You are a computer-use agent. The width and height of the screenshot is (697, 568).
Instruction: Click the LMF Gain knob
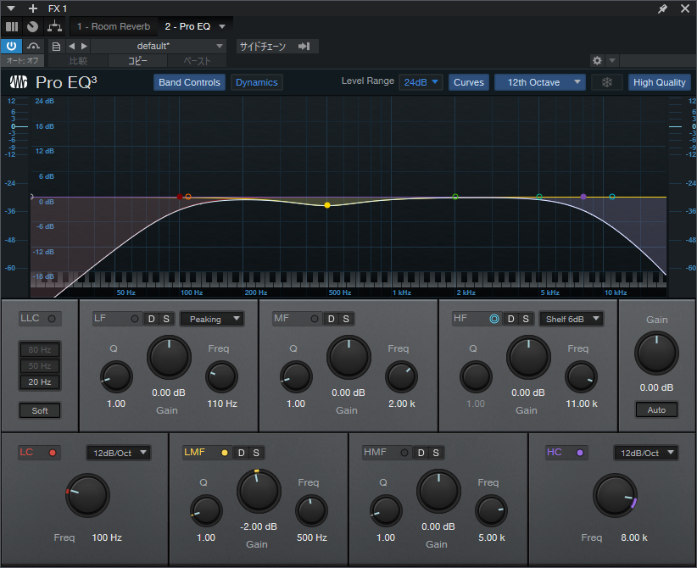pyautogui.click(x=259, y=491)
